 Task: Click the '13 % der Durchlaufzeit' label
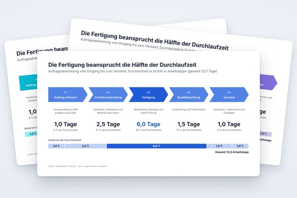click(x=189, y=130)
